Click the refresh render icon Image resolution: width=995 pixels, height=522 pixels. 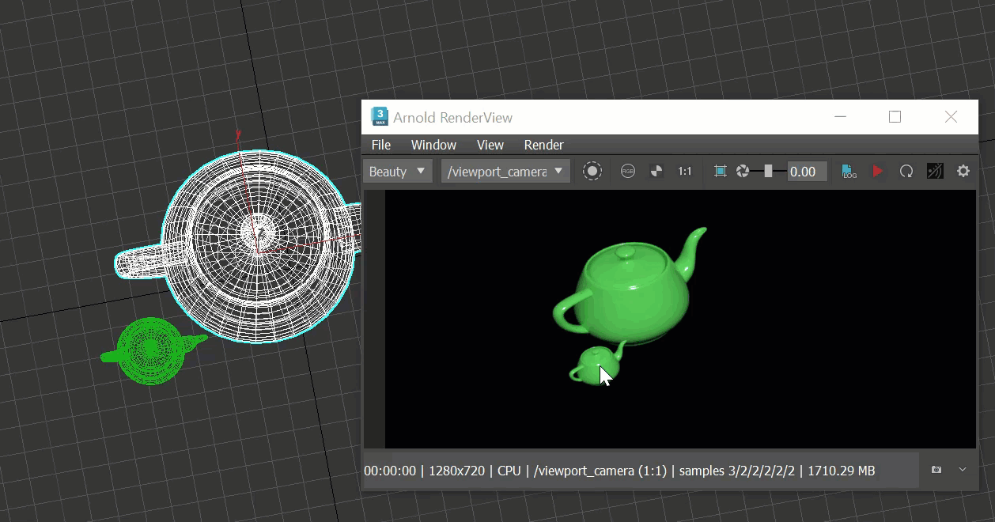coord(906,171)
